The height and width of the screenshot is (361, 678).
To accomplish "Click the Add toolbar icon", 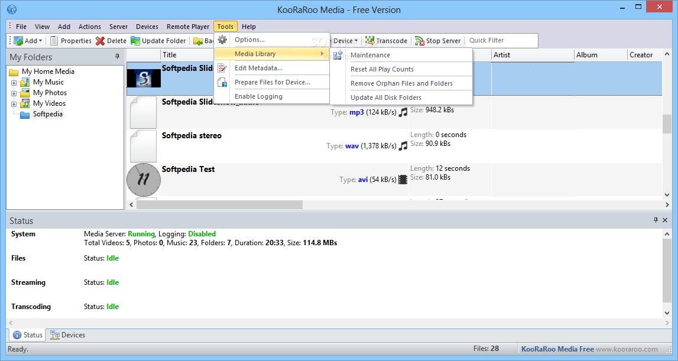I will coord(18,41).
